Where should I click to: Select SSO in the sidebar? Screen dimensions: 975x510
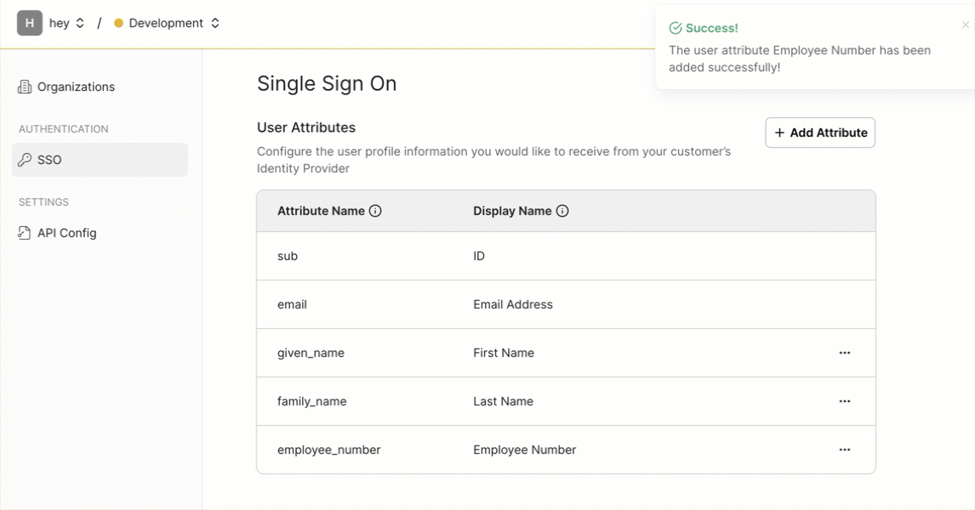pos(100,160)
